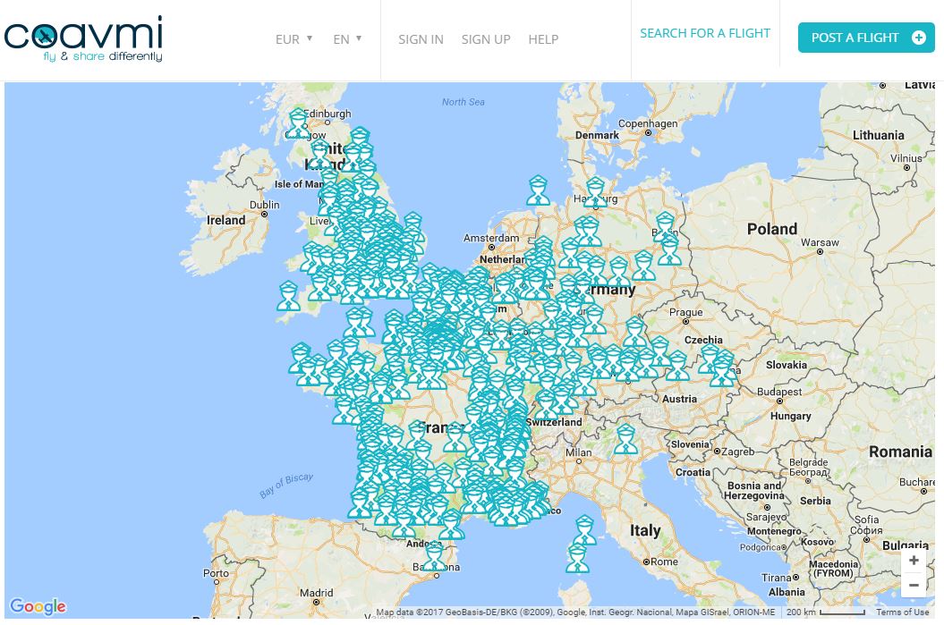Open the map Terms of Use
This screenshot has height=625, width=944.
click(902, 612)
